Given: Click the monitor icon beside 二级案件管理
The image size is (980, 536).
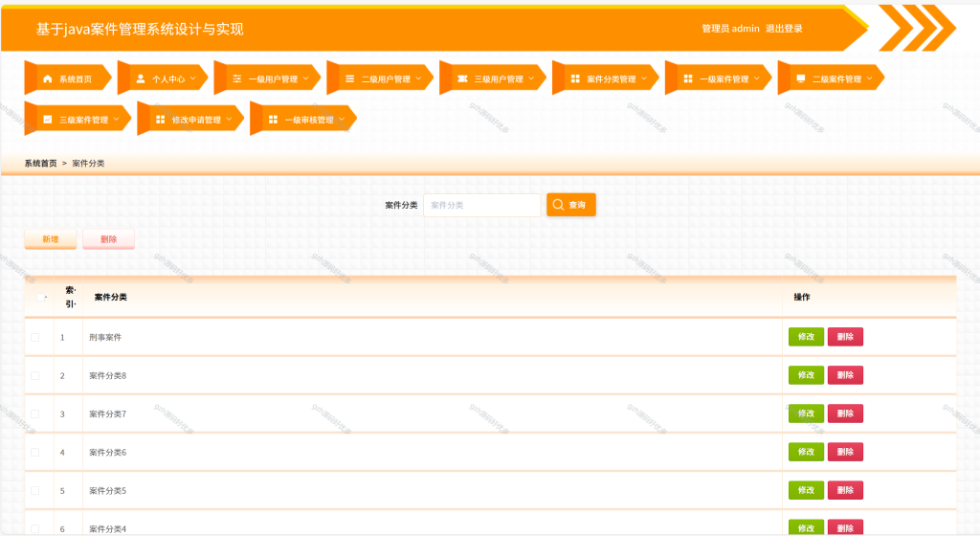Looking at the screenshot, I should (801, 78).
